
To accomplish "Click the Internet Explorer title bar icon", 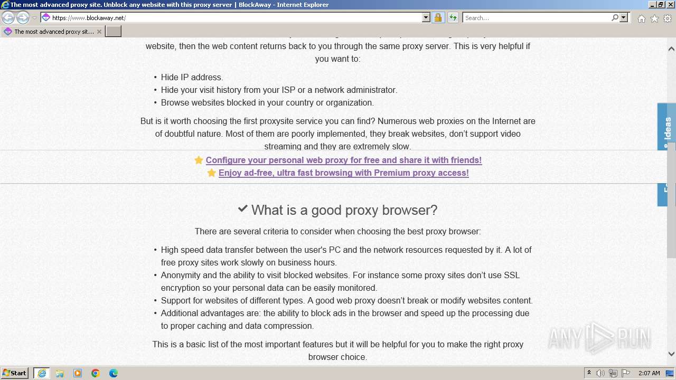I will pyautogui.click(x=5, y=5).
